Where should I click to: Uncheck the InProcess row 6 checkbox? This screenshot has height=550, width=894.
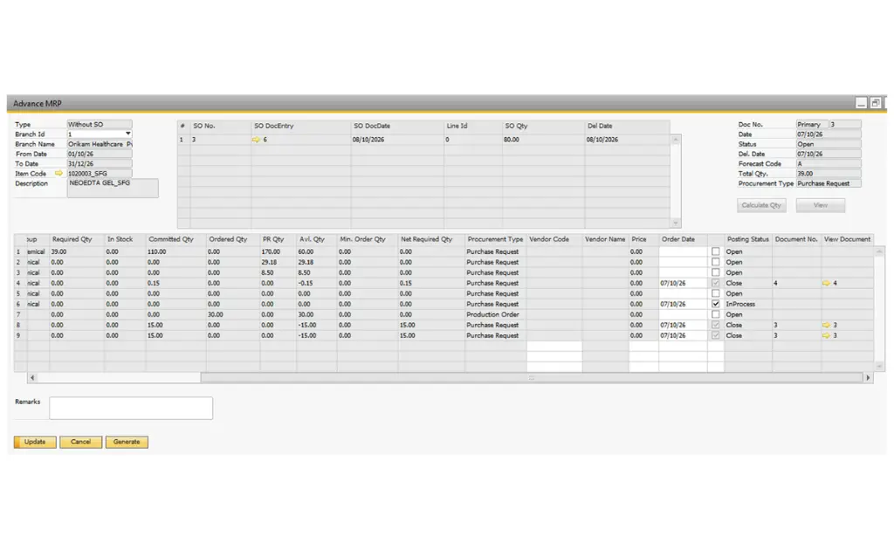pyautogui.click(x=716, y=304)
